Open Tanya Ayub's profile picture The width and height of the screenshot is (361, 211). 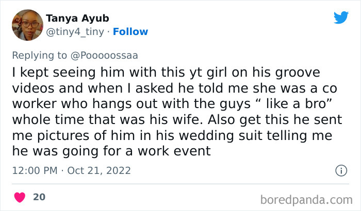(x=25, y=25)
